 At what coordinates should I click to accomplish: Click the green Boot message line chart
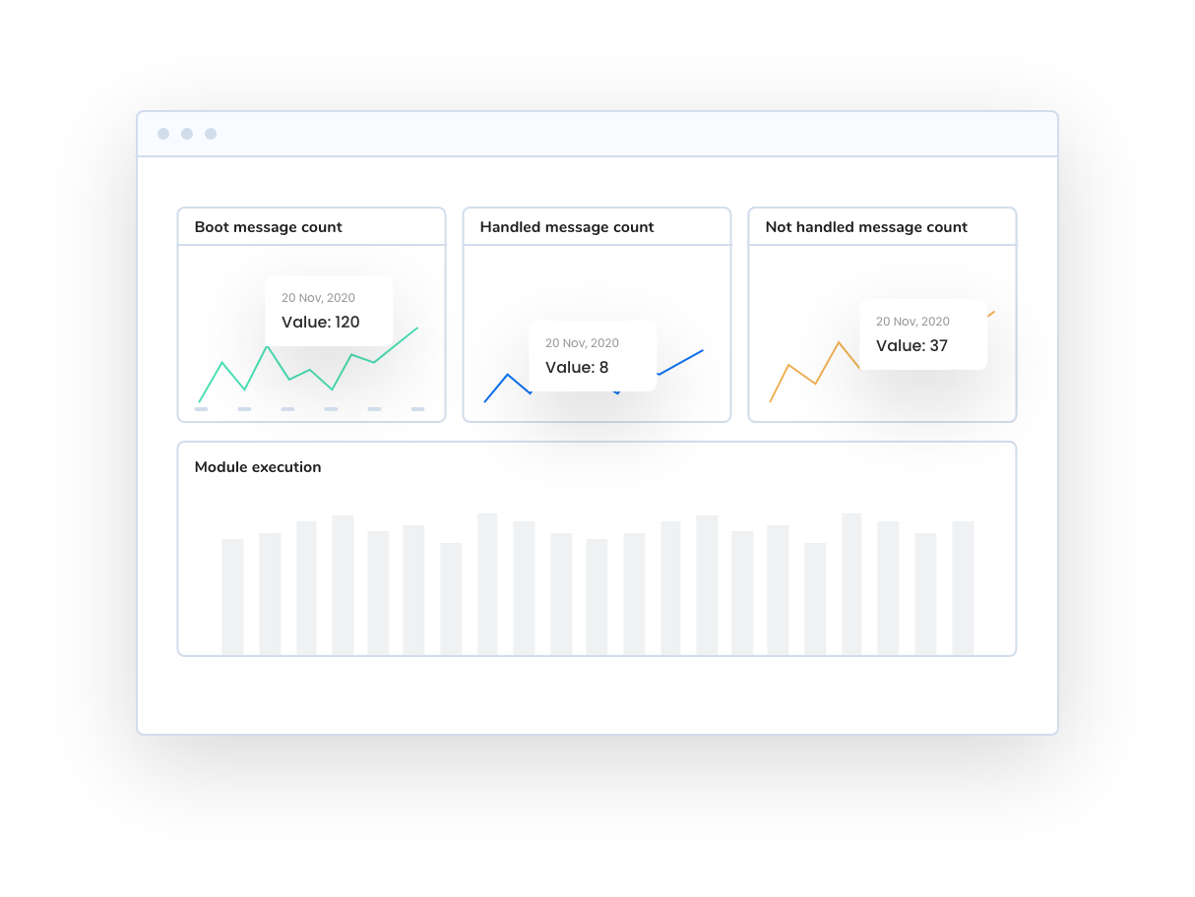308,365
